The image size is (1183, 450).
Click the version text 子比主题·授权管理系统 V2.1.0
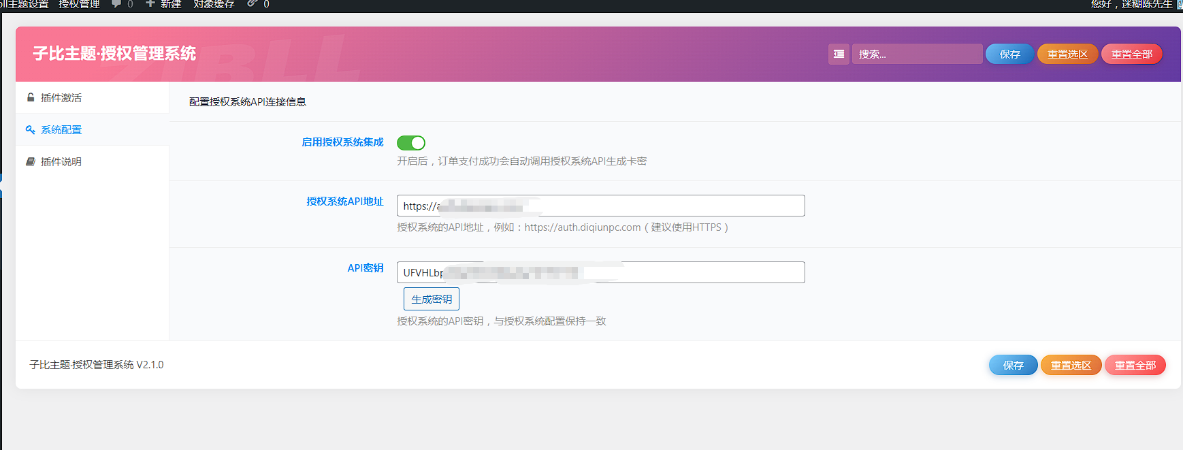tap(97, 365)
